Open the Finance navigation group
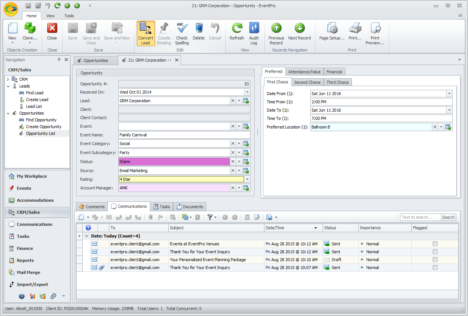 click(37, 248)
